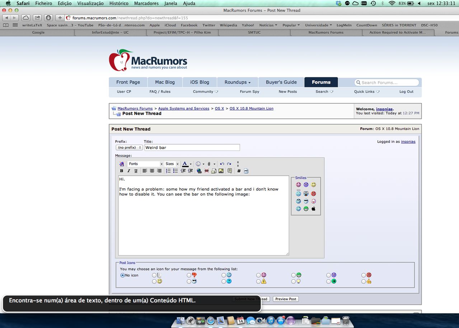This screenshot has width=459, height=328.
Task: Increase the text indent
Action: pyautogui.click(x=190, y=171)
